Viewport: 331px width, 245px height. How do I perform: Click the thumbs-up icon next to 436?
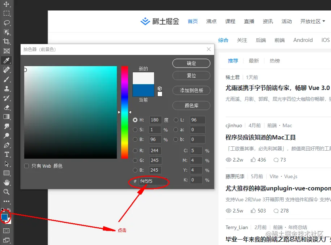click(x=253, y=160)
